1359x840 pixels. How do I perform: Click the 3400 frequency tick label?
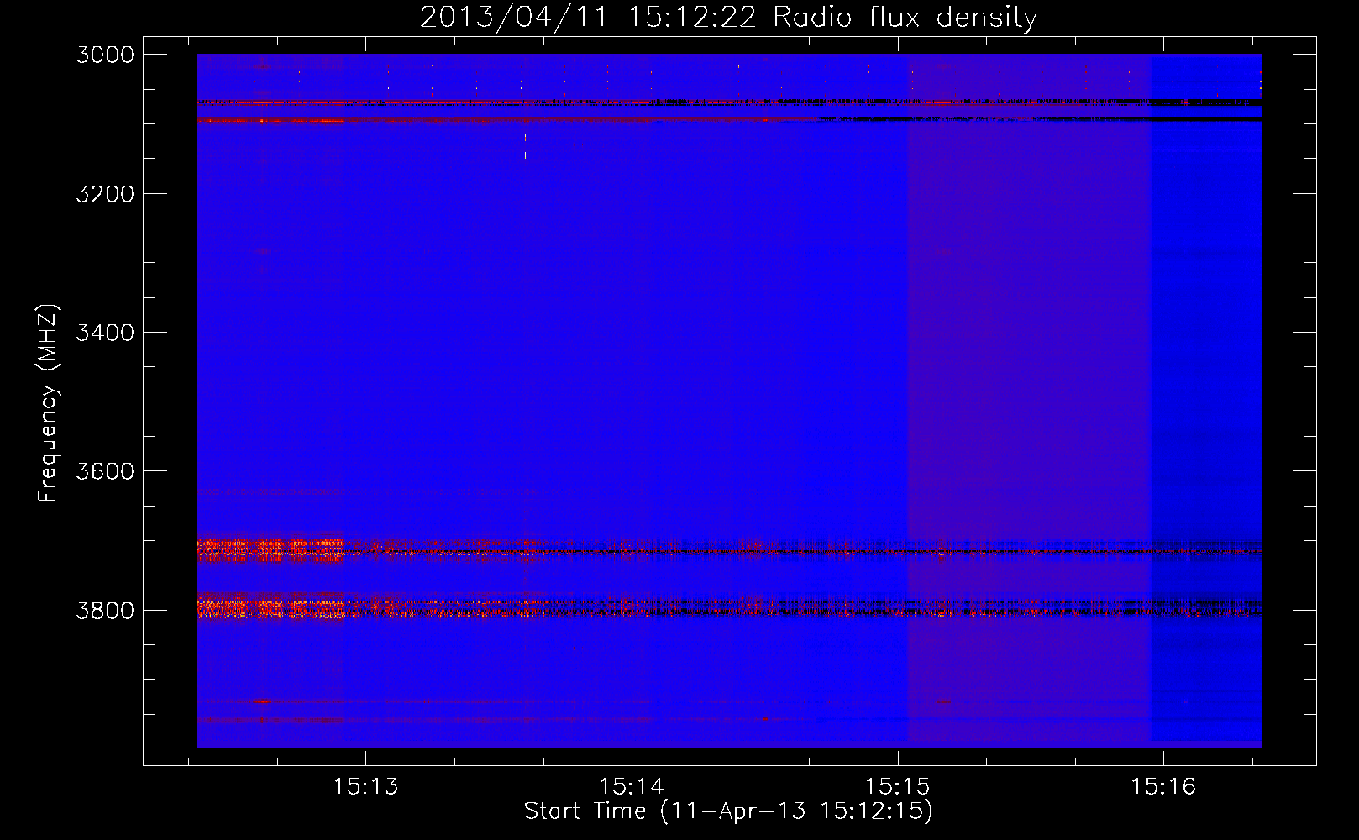[x=105, y=333]
